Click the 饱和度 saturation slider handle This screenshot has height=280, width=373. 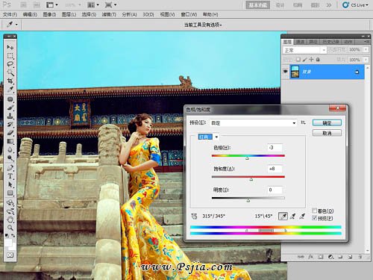[x=251, y=179]
